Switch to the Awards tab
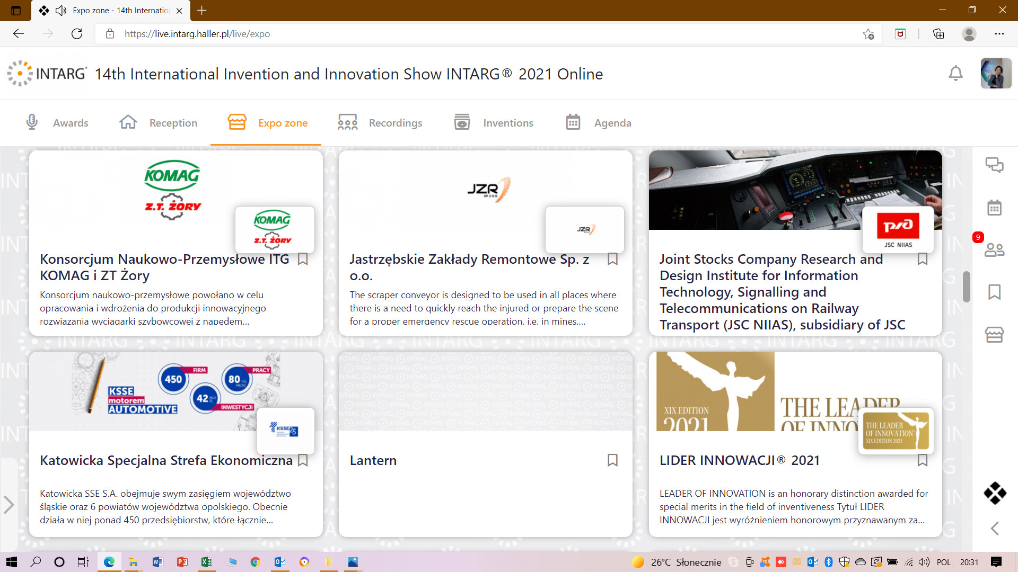 click(x=57, y=123)
